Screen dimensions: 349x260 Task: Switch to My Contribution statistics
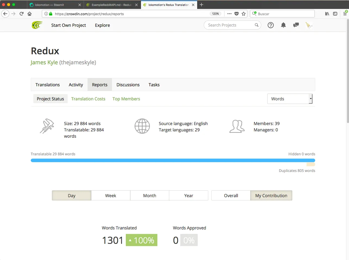pos(271,195)
